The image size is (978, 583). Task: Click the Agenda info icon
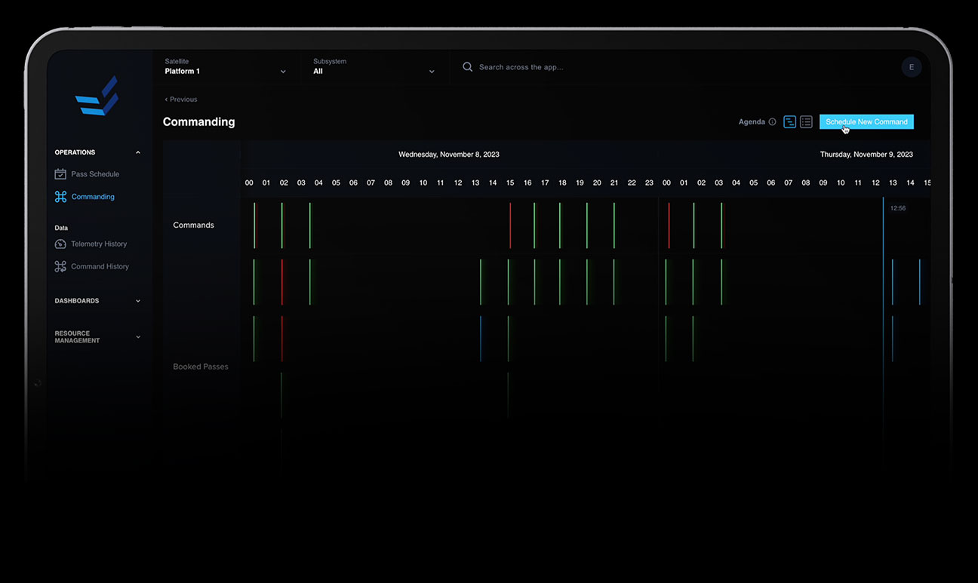click(772, 122)
